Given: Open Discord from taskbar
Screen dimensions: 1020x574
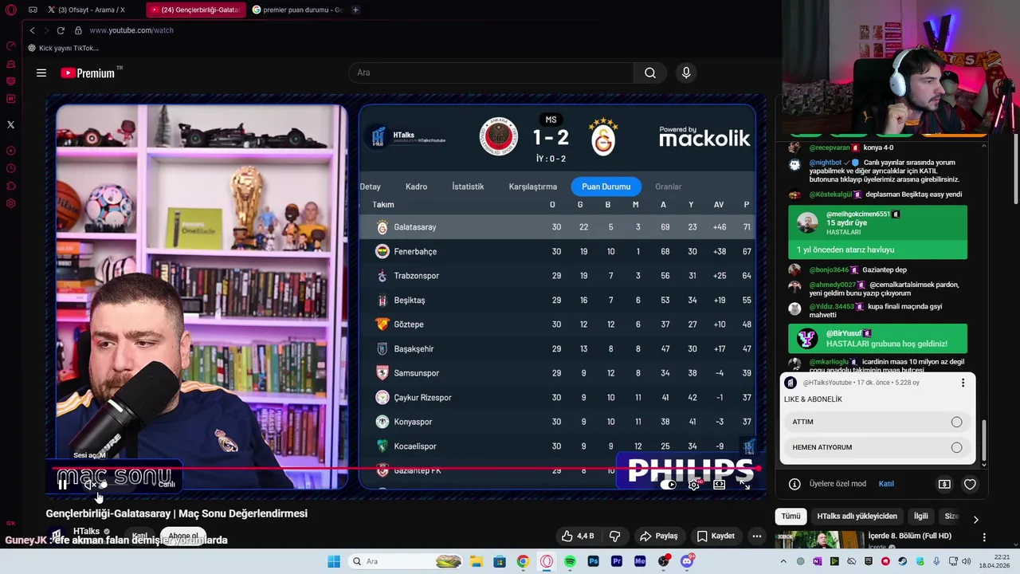Looking at the screenshot, I should point(687,561).
